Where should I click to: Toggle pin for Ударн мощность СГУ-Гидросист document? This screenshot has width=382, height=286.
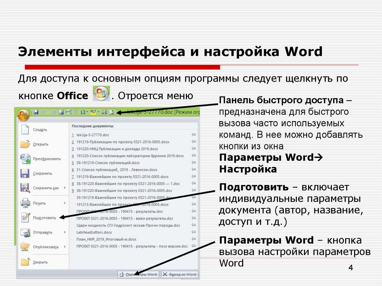tap(194, 225)
